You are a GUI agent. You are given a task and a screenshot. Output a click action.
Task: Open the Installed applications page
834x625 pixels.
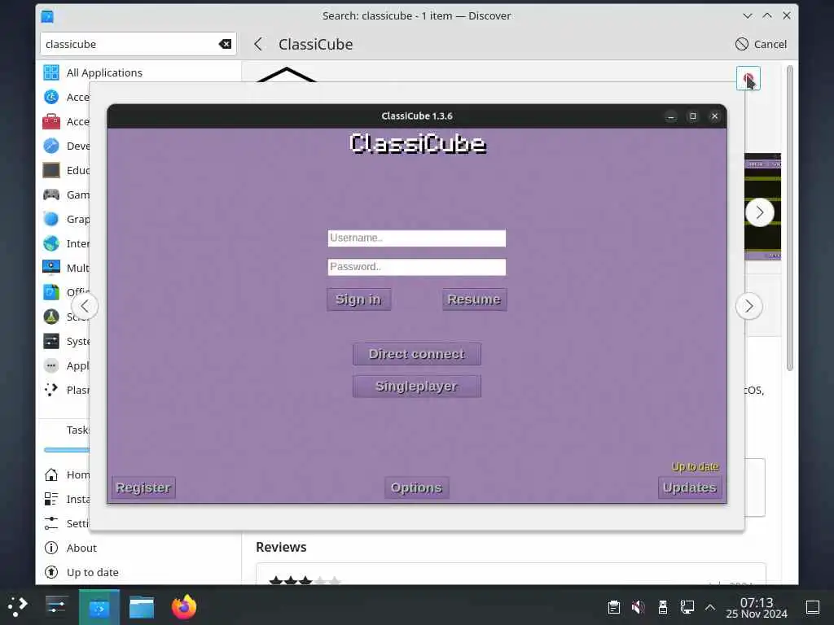coord(64,499)
